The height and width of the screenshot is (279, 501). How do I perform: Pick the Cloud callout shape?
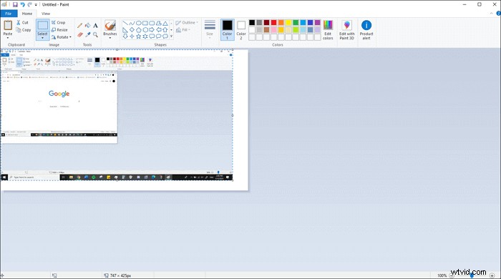(165, 36)
